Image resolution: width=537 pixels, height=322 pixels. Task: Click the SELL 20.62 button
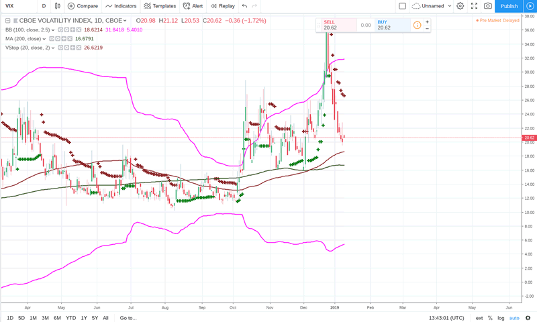pos(339,25)
